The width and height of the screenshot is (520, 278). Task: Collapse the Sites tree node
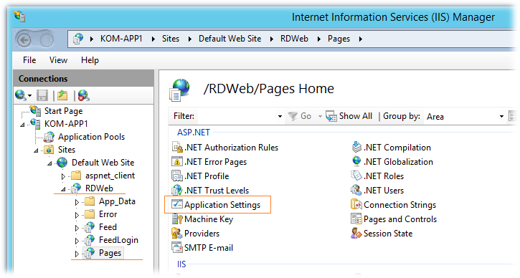(x=36, y=150)
